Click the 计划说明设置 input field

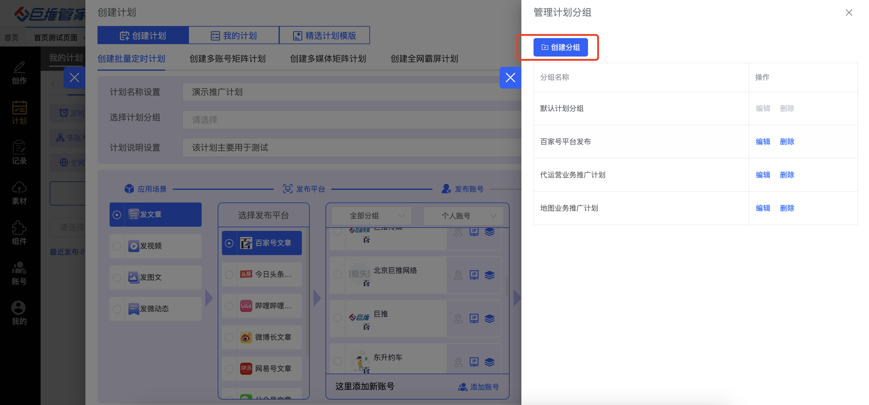[x=352, y=147]
